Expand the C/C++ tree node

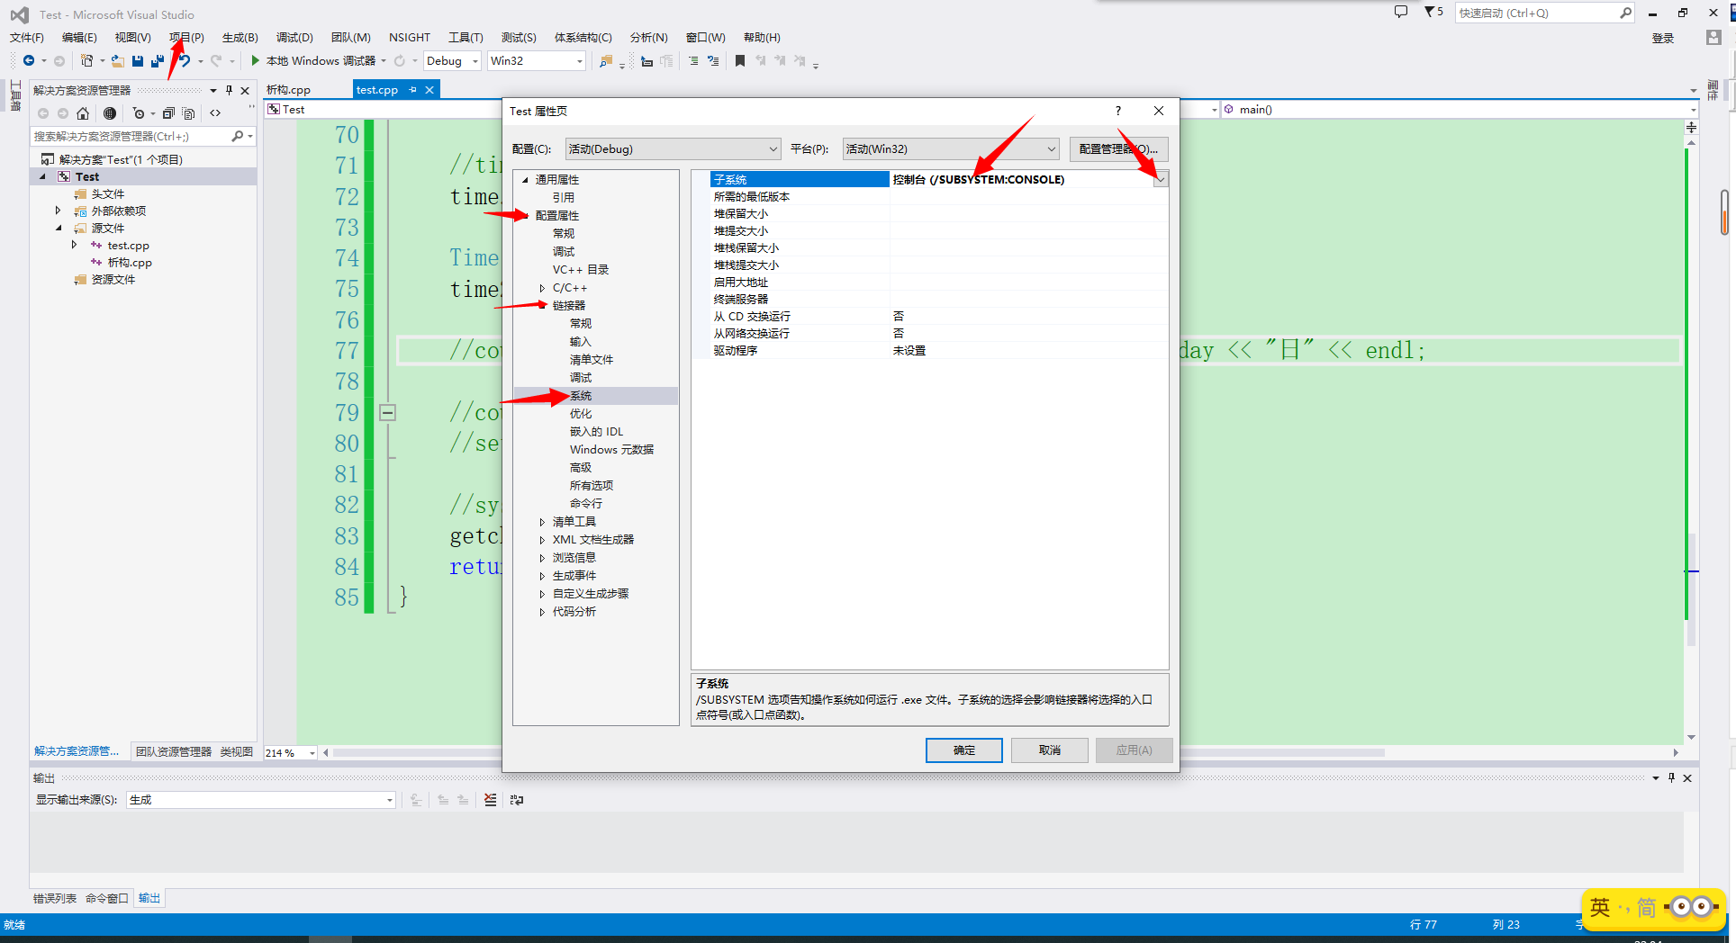coord(542,288)
